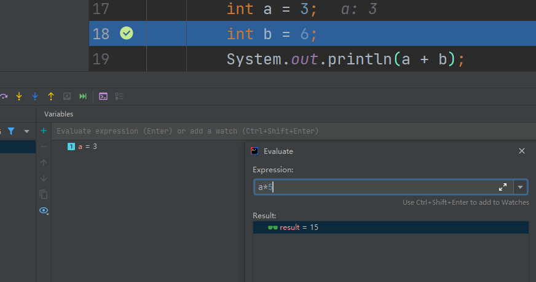This screenshot has height=282, width=536.
Task: Click the Run to Cursor icon
Action: pos(83,96)
